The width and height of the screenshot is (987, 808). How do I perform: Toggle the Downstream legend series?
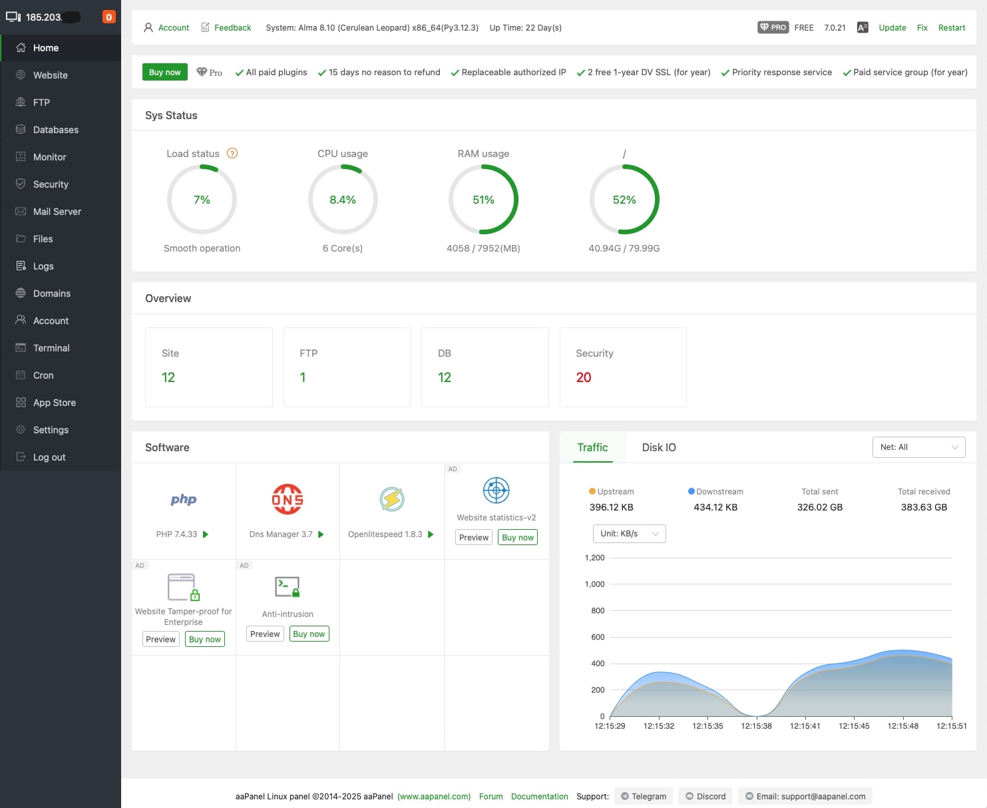click(x=715, y=492)
